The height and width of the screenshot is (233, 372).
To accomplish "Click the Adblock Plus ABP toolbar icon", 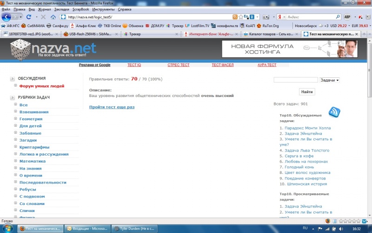I will pos(347,17).
